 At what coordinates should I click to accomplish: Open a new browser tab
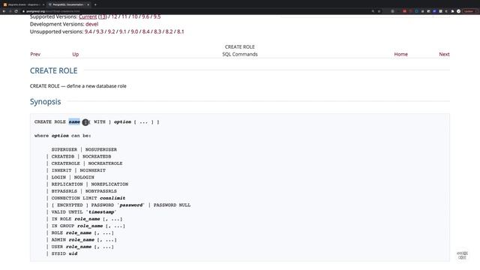[x=95, y=4]
